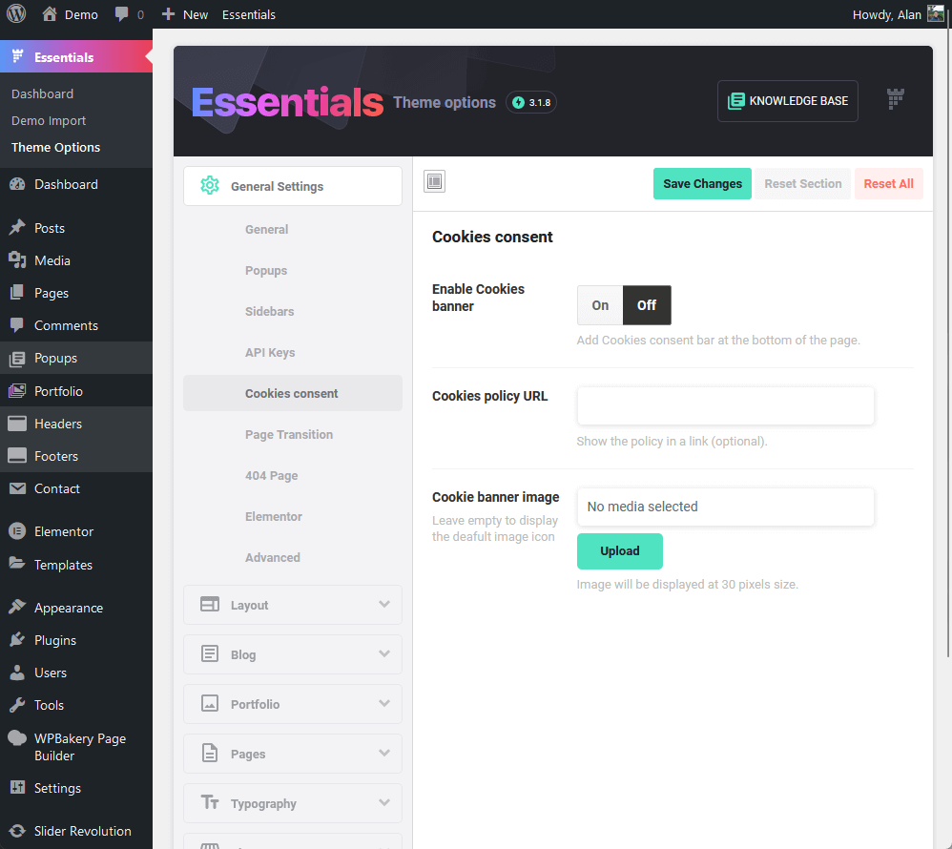Viewport: 952px width, 849px height.
Task: Click the grid icon beside Knowledge Base
Action: point(895,98)
